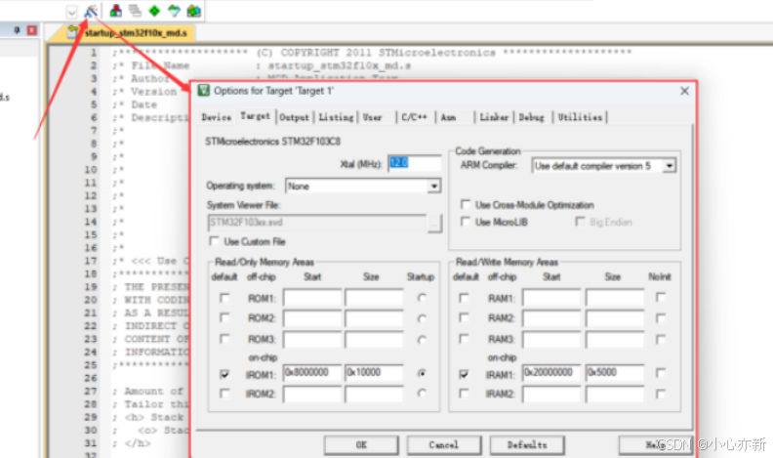Open the Device tab
This screenshot has width=773, height=458.
216,117
